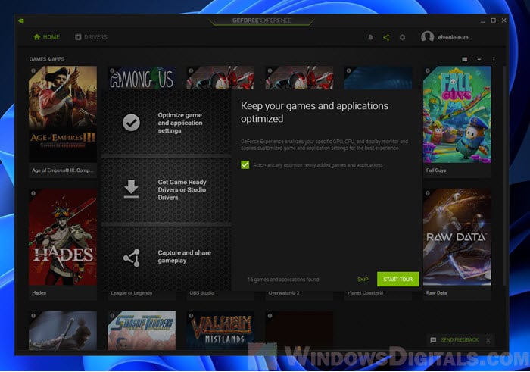Click the Start Tour button
Viewport: 530px width, 372px height.
(397, 280)
